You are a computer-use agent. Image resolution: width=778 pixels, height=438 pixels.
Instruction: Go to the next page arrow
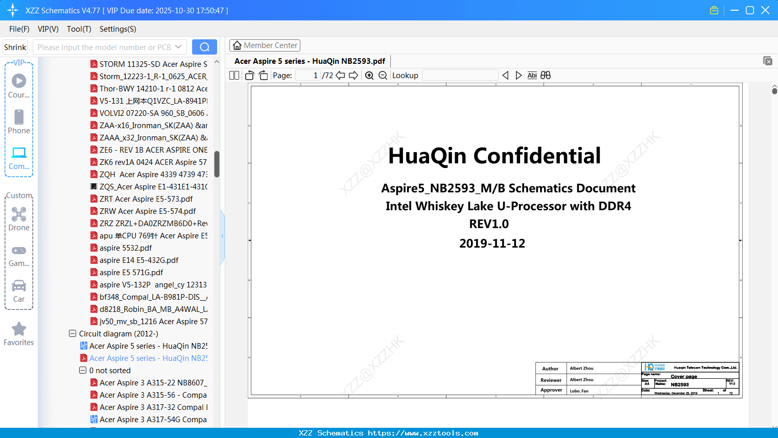tap(353, 76)
